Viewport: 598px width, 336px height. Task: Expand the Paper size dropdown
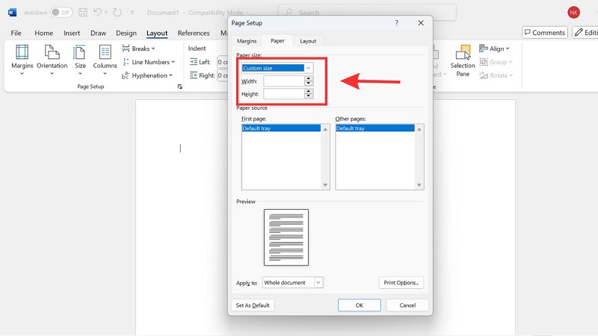pyautogui.click(x=308, y=68)
